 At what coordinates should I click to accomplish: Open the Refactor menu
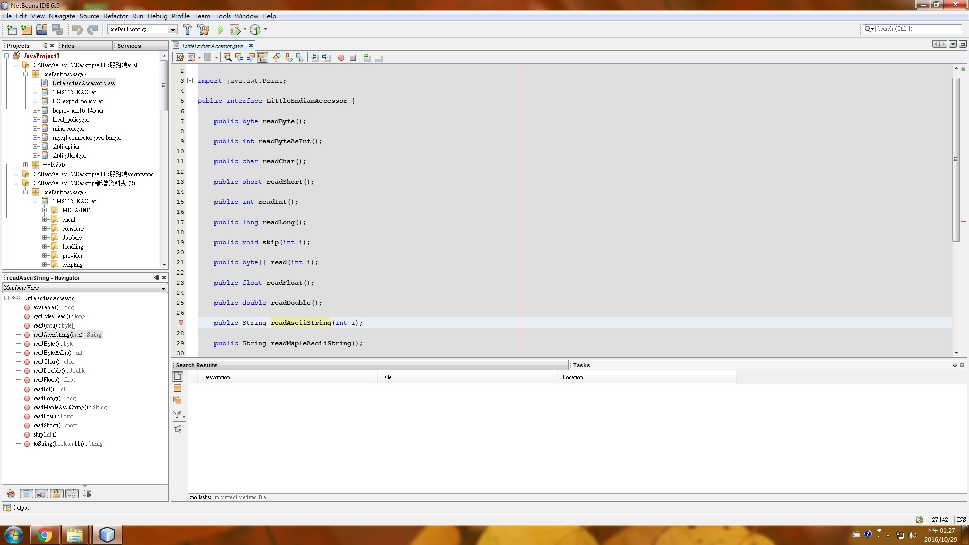[x=116, y=16]
